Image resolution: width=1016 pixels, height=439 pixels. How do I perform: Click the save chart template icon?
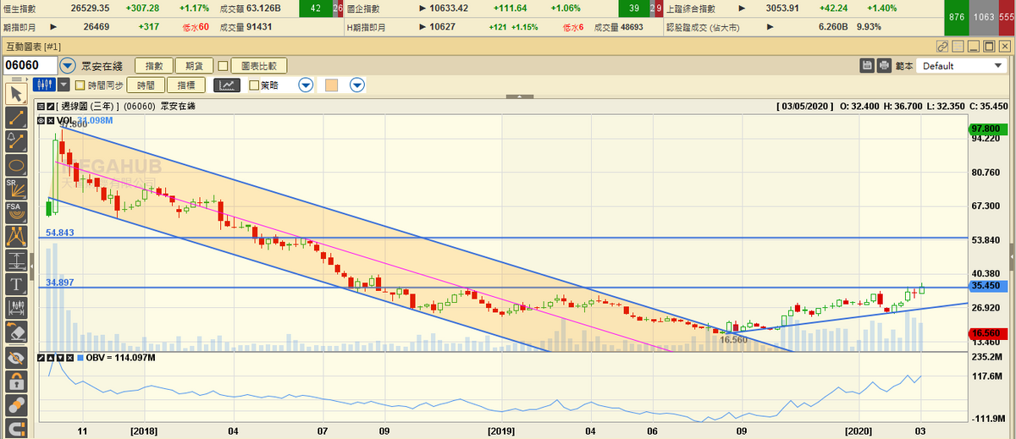[867, 65]
